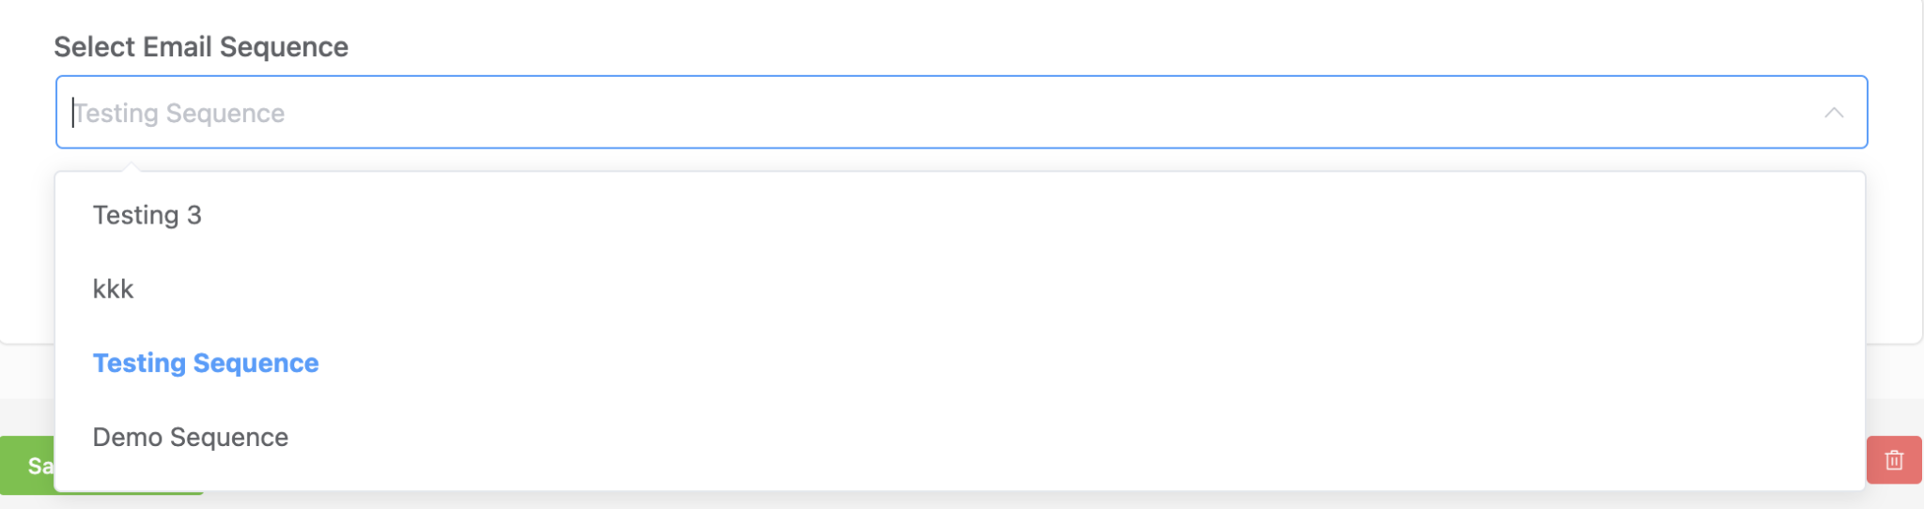The image size is (1924, 509).
Task: Close the sequence list via up-arrow
Action: (1833, 113)
